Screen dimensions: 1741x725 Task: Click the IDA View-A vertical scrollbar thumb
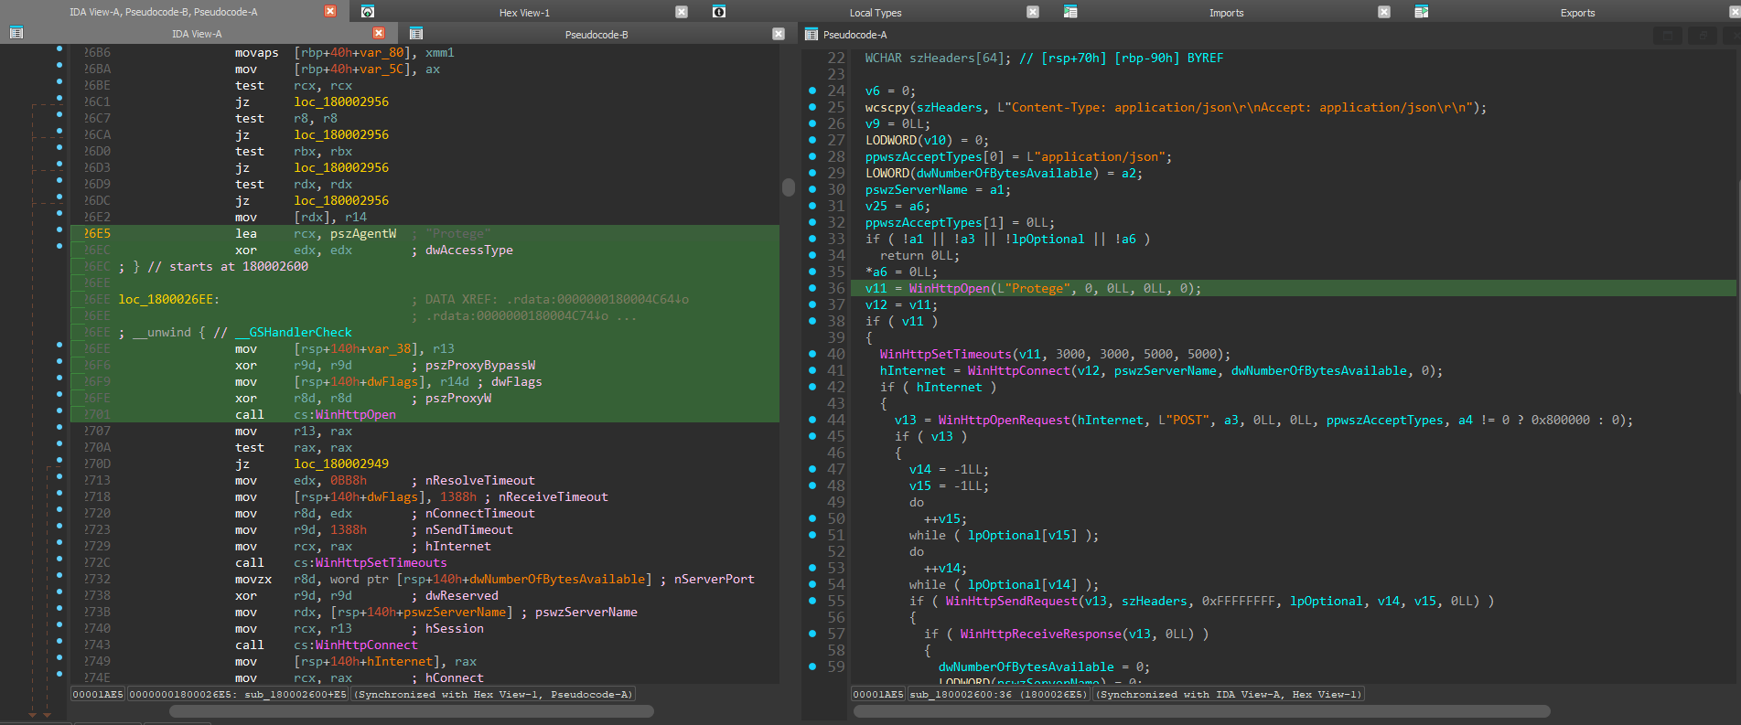(x=789, y=187)
